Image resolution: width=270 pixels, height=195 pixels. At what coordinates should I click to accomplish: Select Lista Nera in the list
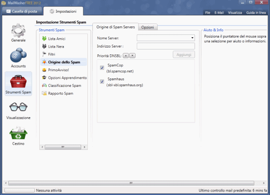tap(63, 47)
